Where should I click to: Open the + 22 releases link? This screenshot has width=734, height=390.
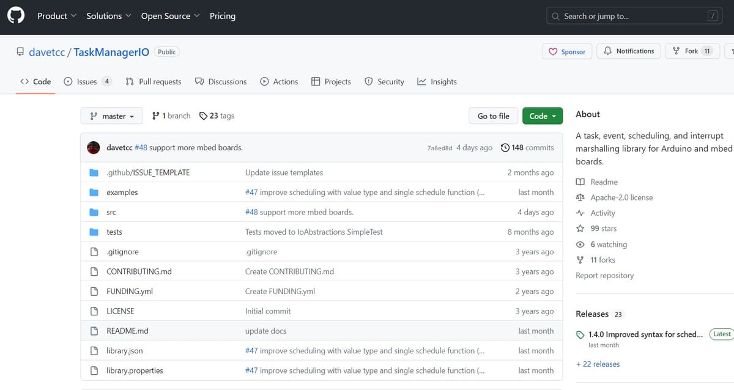pos(598,364)
